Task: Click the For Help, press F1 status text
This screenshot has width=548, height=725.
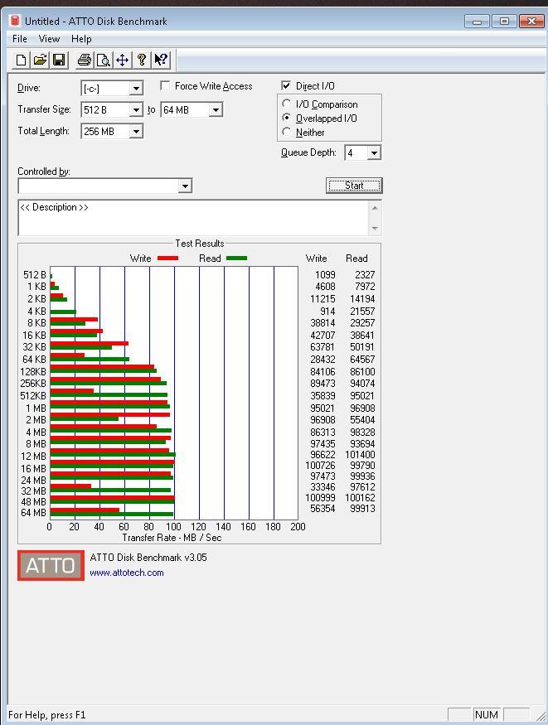Action: click(46, 714)
